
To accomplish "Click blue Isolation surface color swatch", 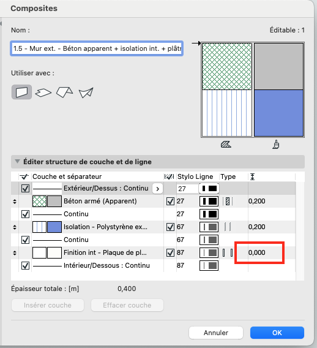I will 54,227.
